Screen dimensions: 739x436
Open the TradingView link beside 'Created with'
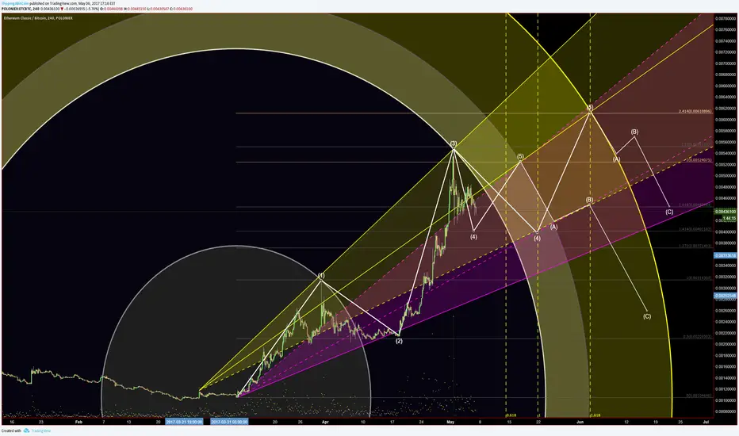point(40,430)
